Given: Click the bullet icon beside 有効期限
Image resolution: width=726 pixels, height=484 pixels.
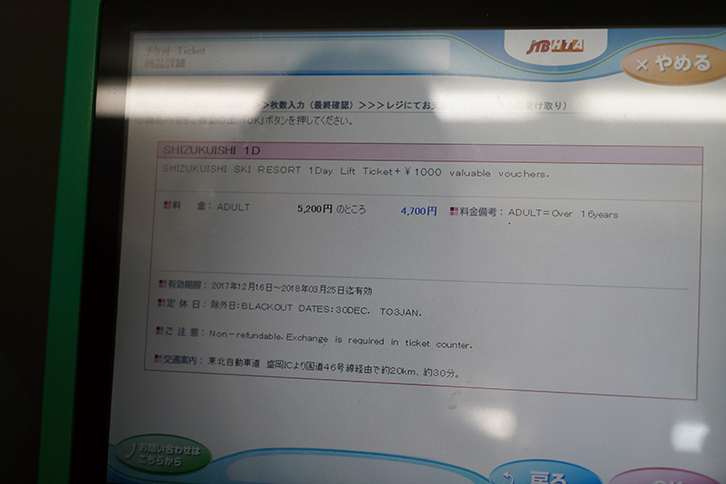Looking at the screenshot, I should point(162,284).
